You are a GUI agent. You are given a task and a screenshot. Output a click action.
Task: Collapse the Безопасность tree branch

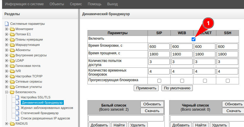coord(6,92)
